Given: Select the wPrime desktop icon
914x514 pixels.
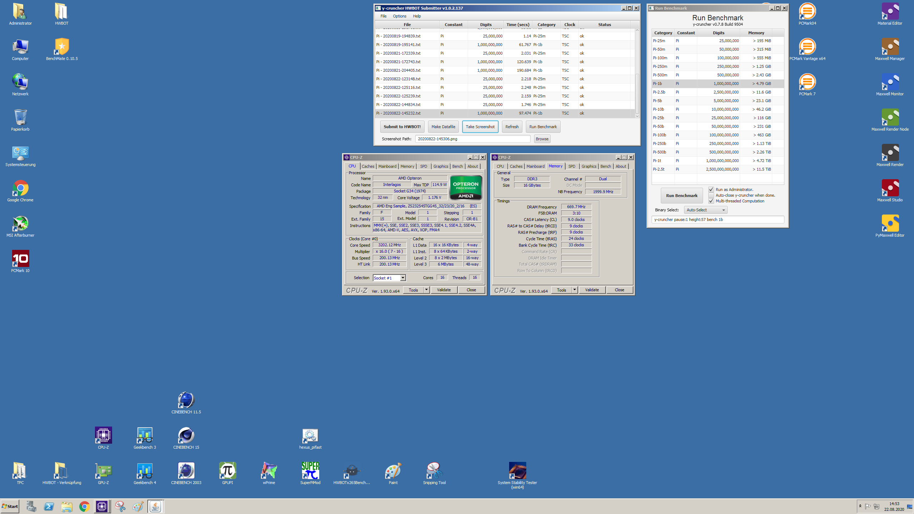Looking at the screenshot, I should click(x=269, y=473).
